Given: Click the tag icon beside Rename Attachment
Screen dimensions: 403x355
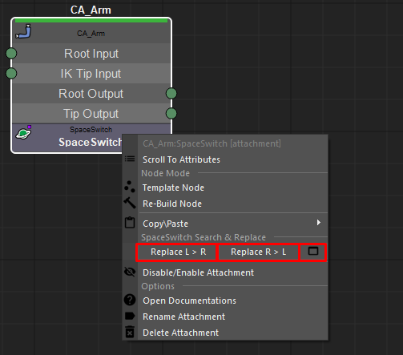Looking at the screenshot, I should click(130, 316).
